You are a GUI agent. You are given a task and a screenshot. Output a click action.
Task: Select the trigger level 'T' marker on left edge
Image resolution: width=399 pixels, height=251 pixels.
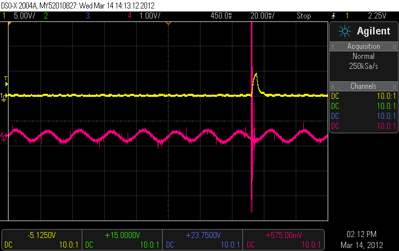pyautogui.click(x=6, y=81)
